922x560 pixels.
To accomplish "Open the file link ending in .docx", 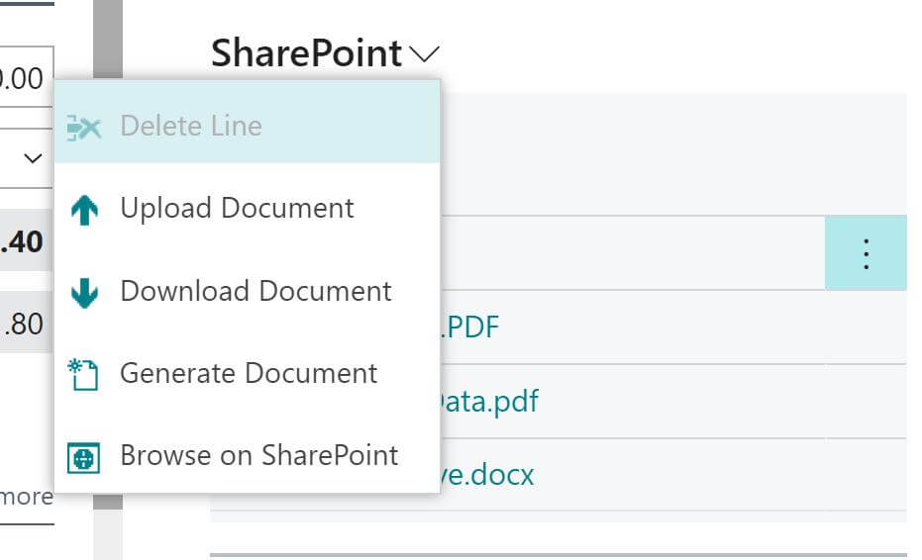I will 487,474.
